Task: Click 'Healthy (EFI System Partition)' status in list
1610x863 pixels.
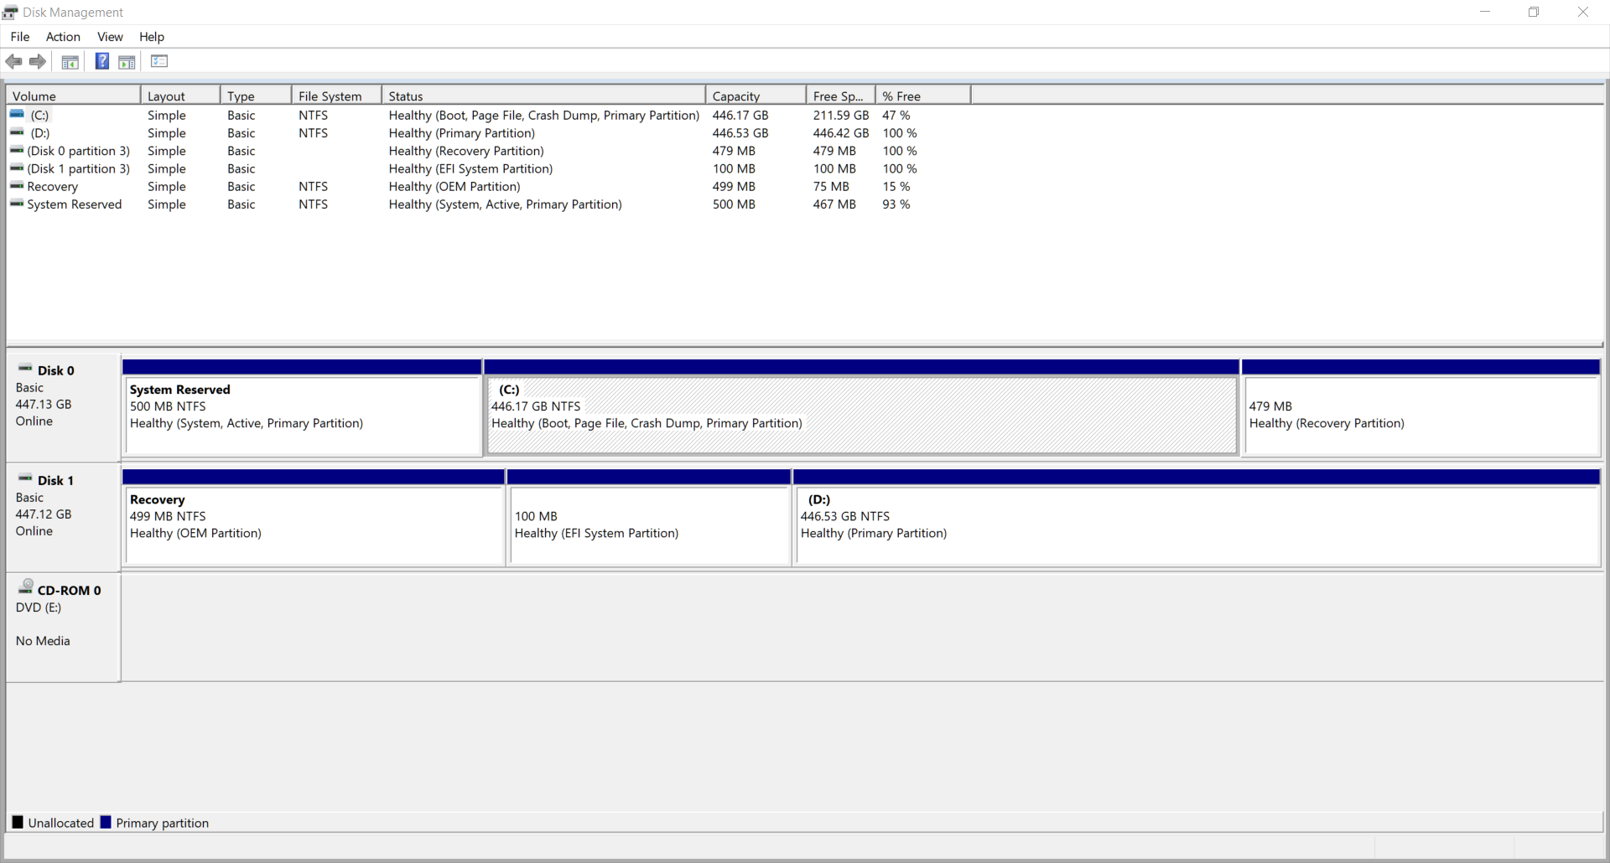Action: tap(470, 168)
